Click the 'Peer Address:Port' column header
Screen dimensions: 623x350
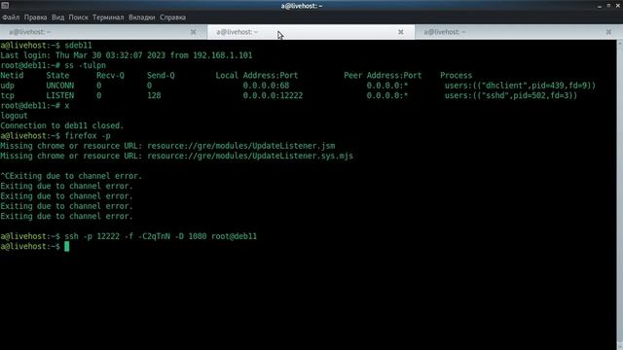coord(383,76)
